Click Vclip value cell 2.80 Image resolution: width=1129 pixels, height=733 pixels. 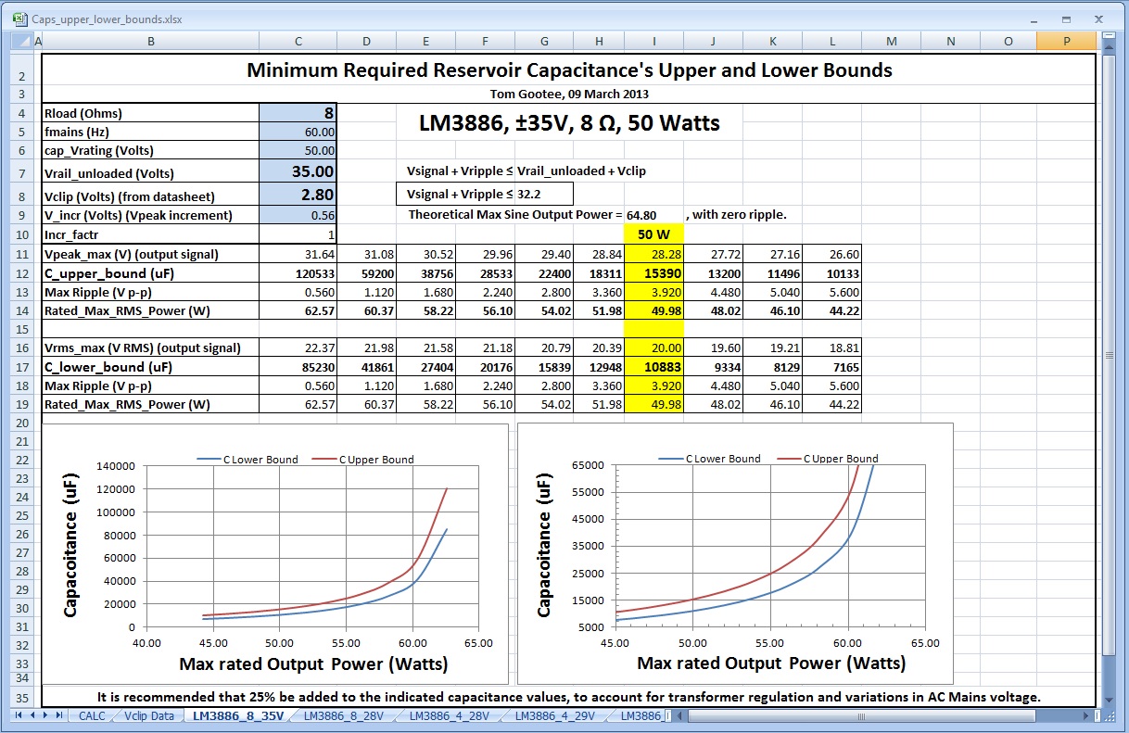[298, 195]
